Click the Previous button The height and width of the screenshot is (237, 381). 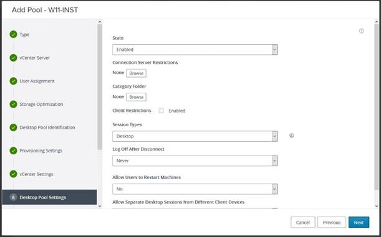(332, 222)
